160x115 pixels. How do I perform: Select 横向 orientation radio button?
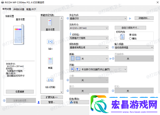click(130, 39)
